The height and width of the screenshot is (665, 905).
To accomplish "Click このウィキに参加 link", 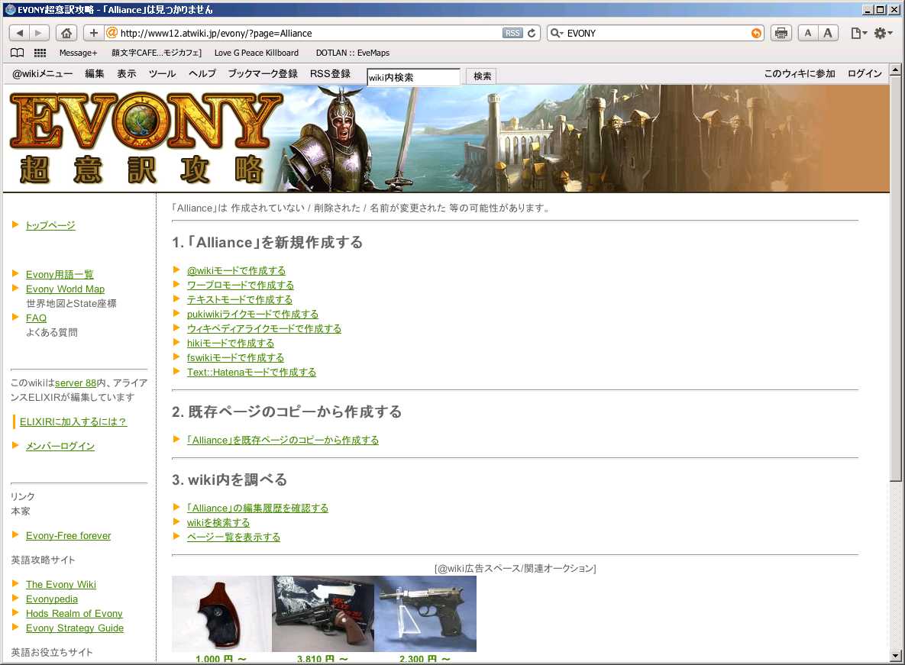I will point(800,74).
